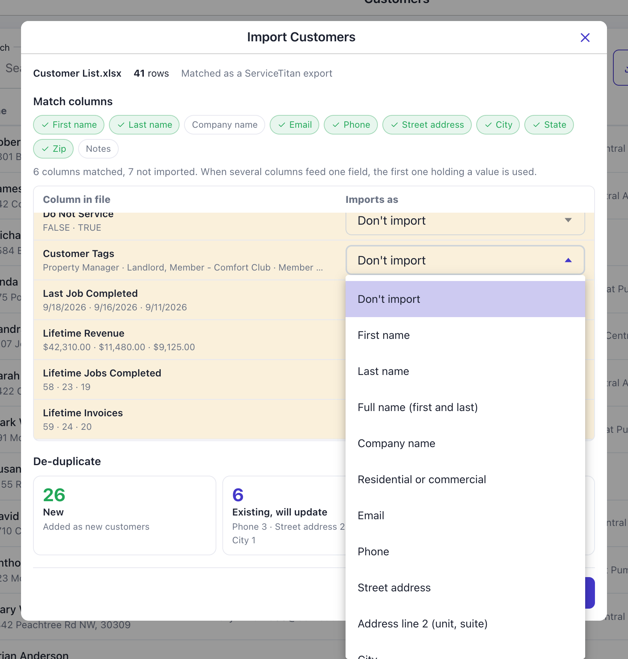The height and width of the screenshot is (659, 628).
Task: Click the Column in file header
Action: coord(77,200)
